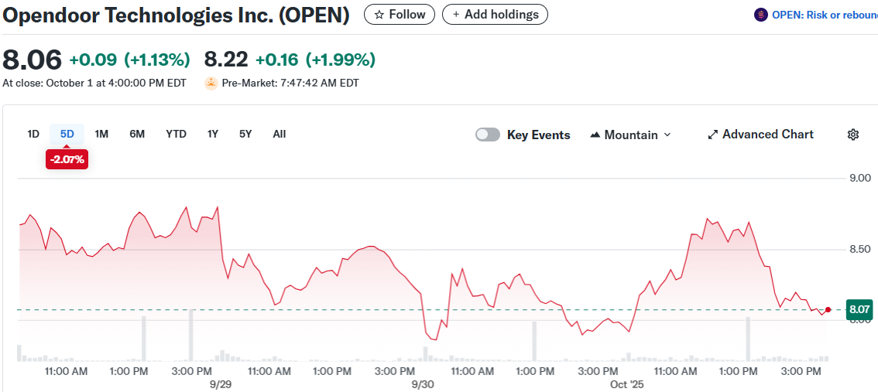The height and width of the screenshot is (392, 878).
Task: Click the Add holdings button
Action: (495, 14)
